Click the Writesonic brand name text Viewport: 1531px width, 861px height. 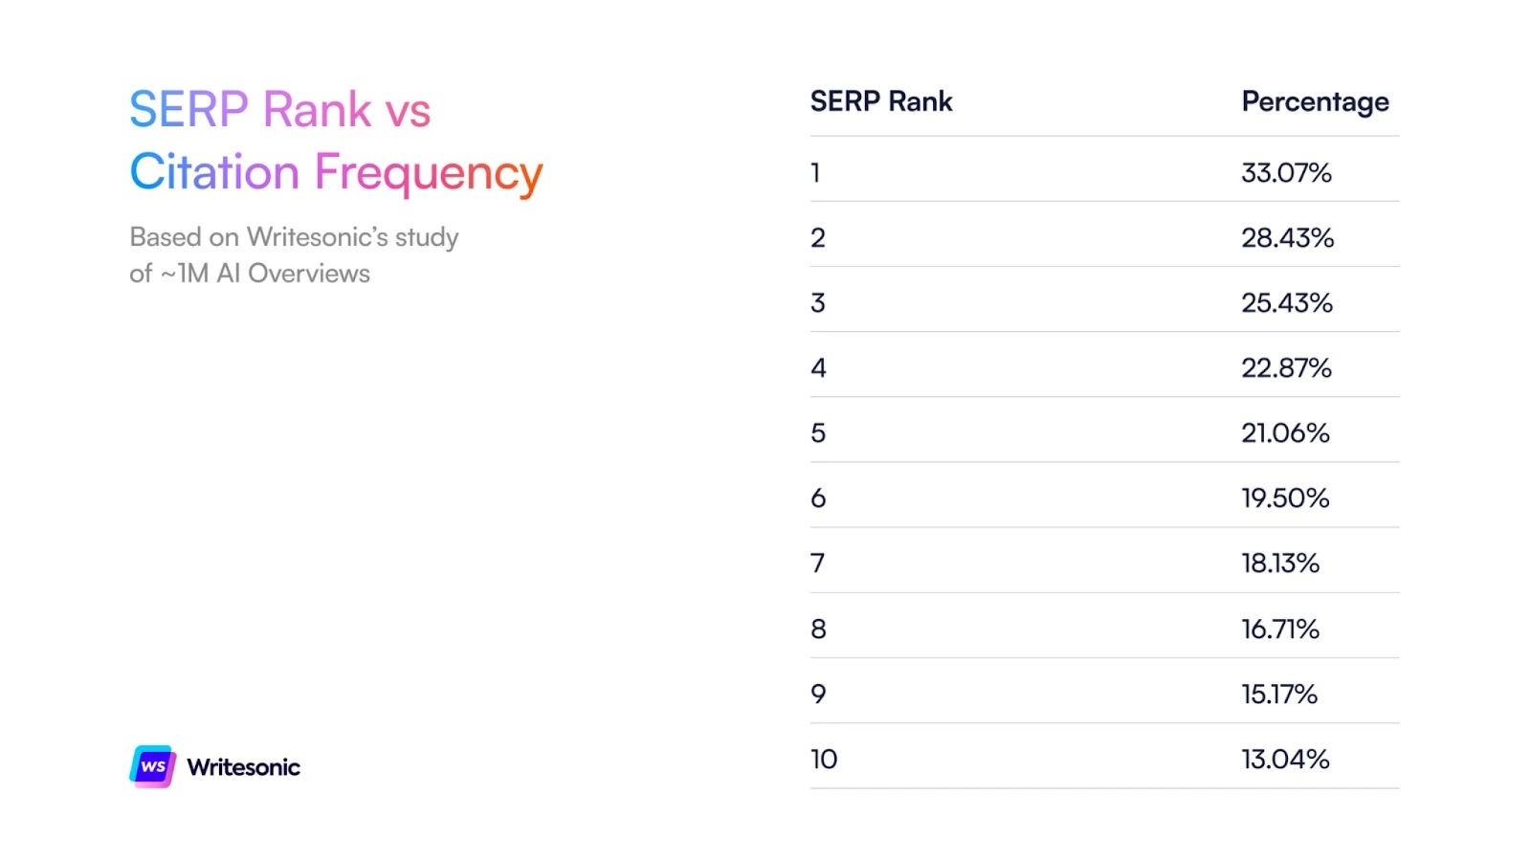(x=243, y=767)
